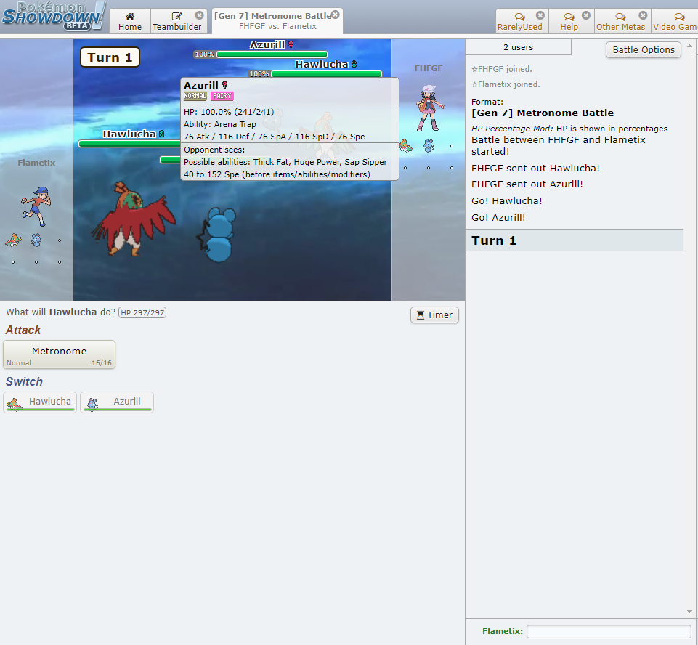Close the RarelyUsed room tab
698x645 pixels.
click(x=540, y=15)
